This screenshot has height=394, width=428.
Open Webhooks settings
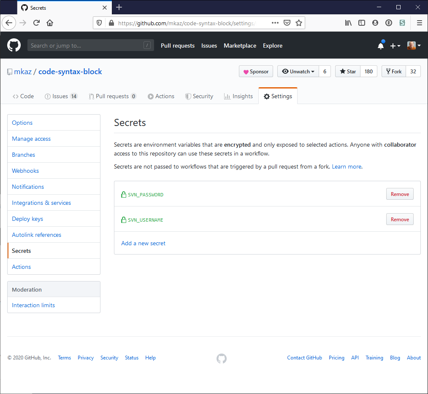coord(54,171)
